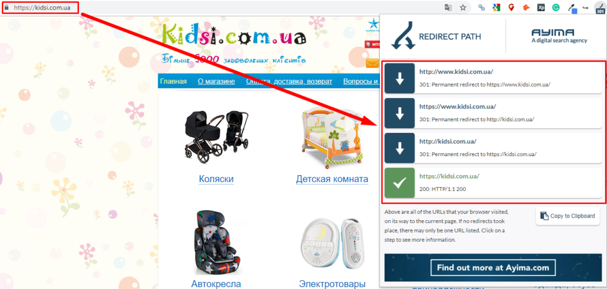Viewport: 607px width, 289px height.
Task: Click the chain link extension icon
Action: (x=481, y=7)
